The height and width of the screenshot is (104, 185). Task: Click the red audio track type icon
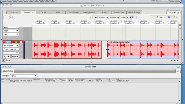pos(4,42)
